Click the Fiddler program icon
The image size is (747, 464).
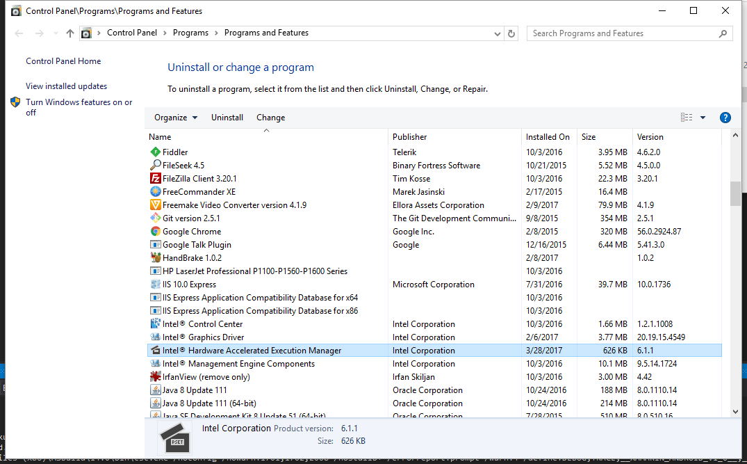tap(156, 152)
